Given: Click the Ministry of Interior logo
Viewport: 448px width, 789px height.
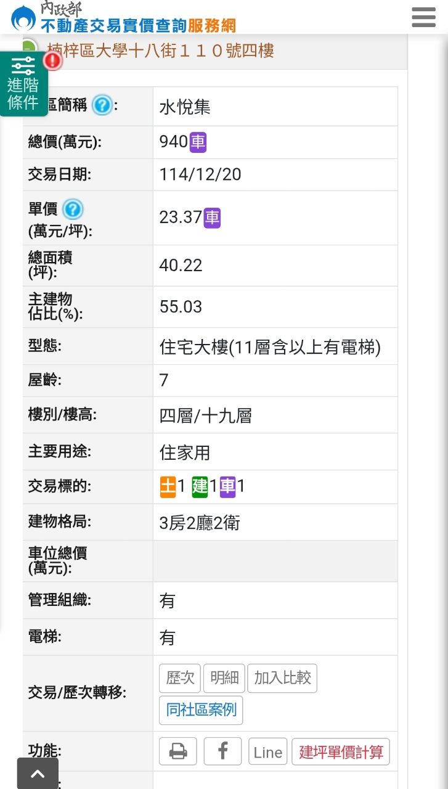Looking at the screenshot, I should (23, 17).
